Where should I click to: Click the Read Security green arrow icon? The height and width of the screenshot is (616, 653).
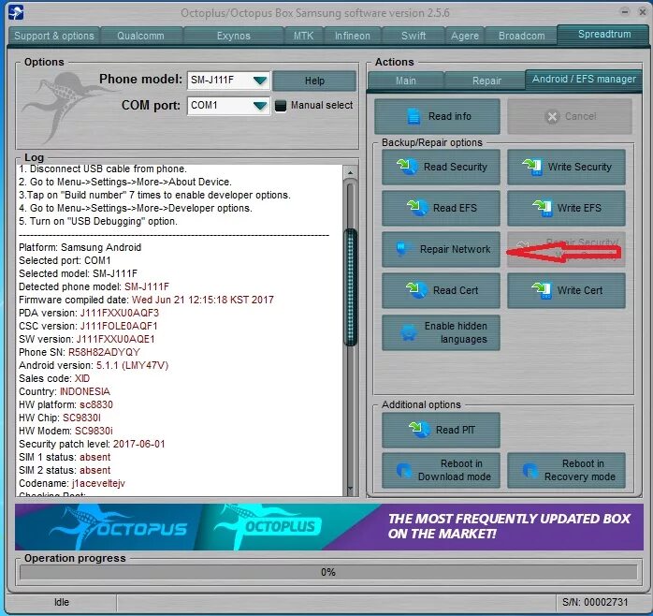[407, 167]
